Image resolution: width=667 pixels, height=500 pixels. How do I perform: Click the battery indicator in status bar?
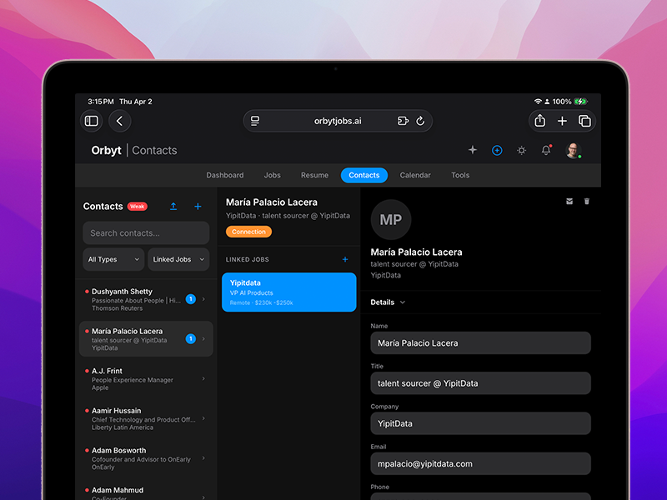(x=580, y=102)
